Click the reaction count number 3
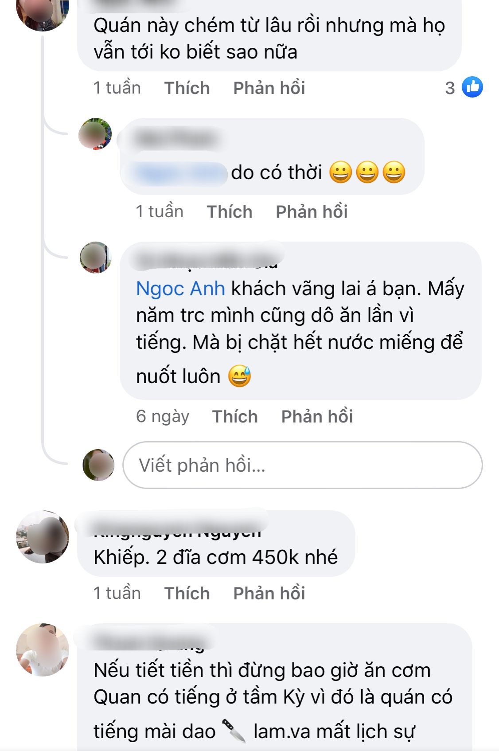Viewport: 499px width, 751px height. tap(450, 88)
